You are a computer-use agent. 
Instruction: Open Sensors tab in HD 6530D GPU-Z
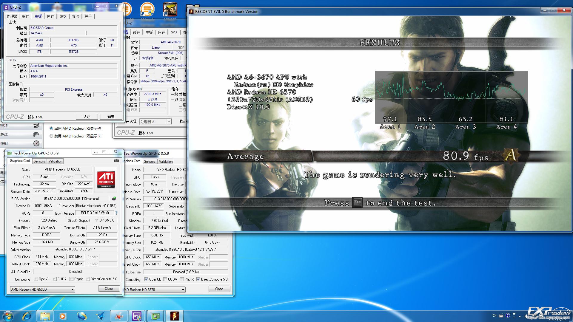click(39, 161)
